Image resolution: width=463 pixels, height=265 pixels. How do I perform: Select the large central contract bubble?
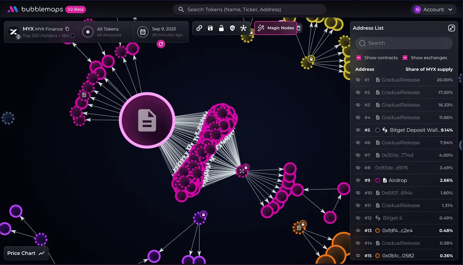click(x=147, y=121)
